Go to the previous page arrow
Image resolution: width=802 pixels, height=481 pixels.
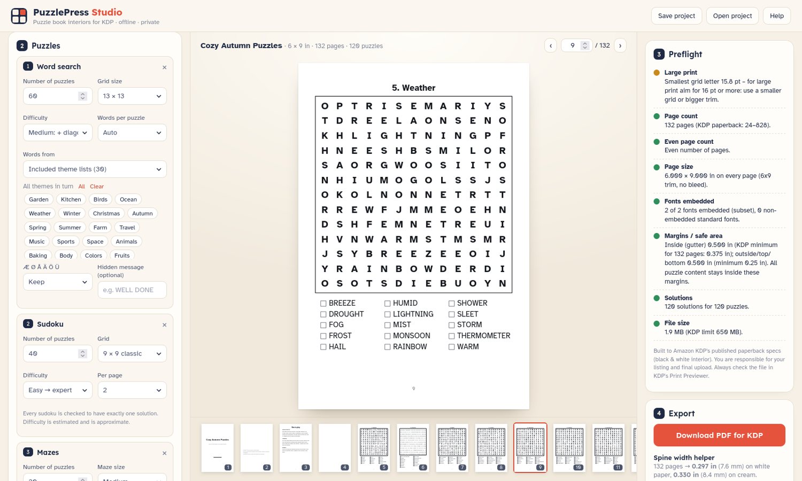point(551,45)
